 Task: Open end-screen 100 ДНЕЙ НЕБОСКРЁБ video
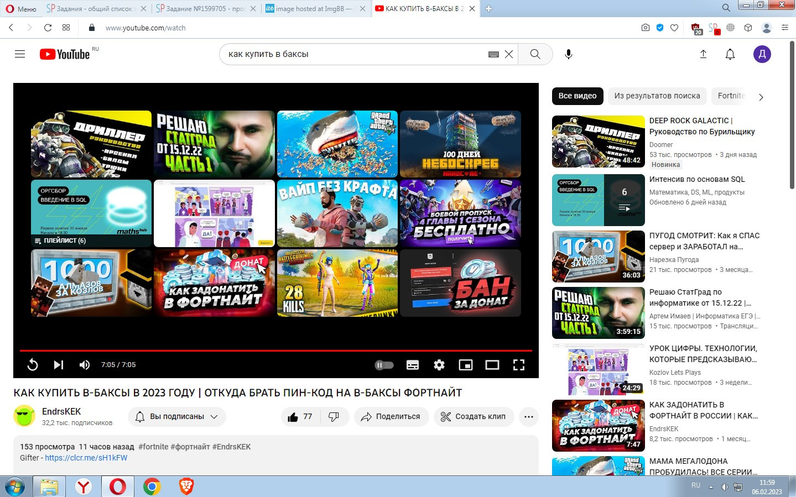point(460,144)
